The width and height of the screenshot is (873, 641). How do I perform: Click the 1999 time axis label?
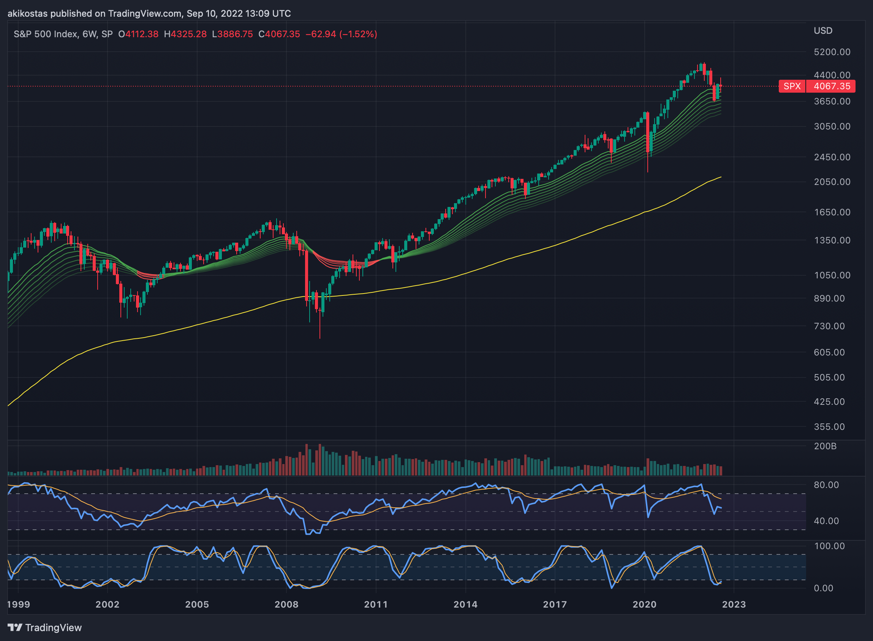[18, 604]
